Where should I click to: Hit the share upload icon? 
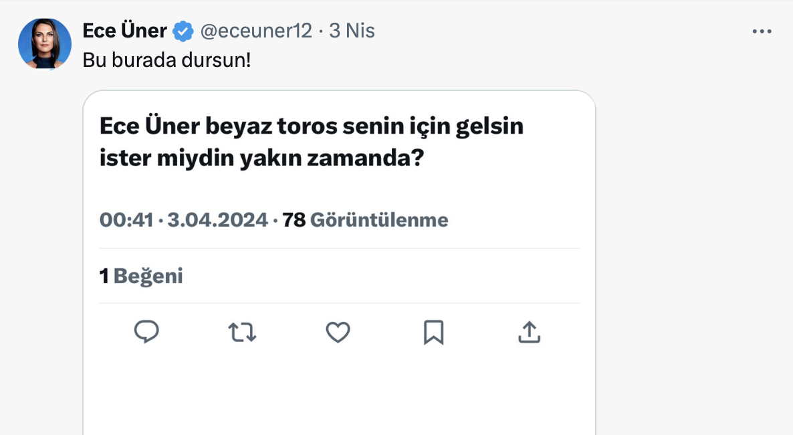tap(529, 332)
